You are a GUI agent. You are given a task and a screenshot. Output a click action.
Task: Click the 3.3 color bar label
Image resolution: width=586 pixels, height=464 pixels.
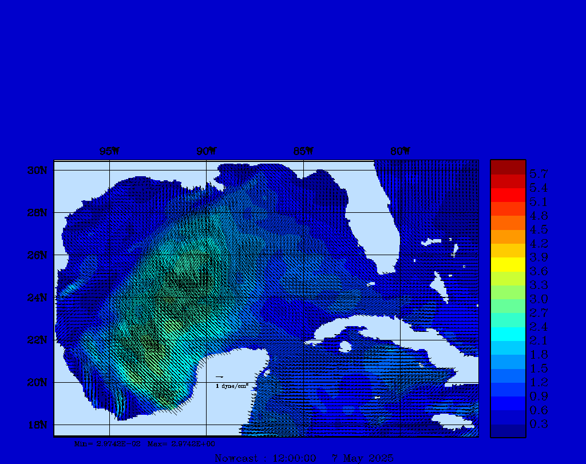539,285
